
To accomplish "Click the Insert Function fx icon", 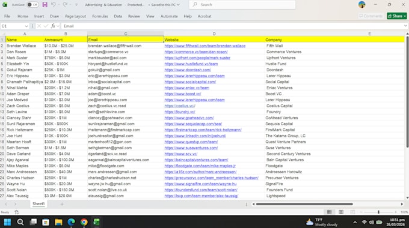I will tap(53, 26).
